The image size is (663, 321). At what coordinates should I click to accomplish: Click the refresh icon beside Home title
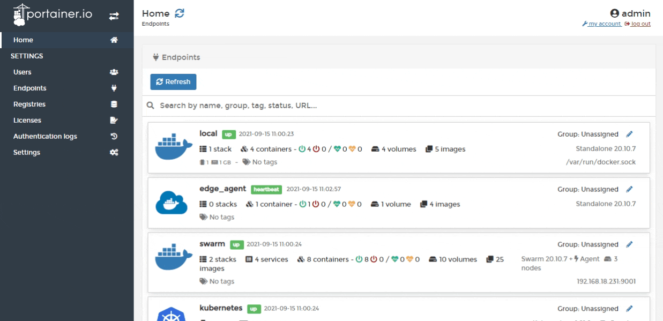pyautogui.click(x=180, y=13)
